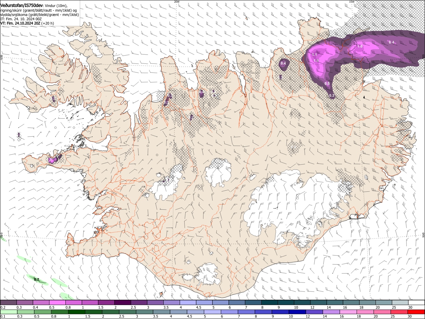Click the '1.1' snowfall value on map
This screenshot has width=425, height=319.
(314, 54)
